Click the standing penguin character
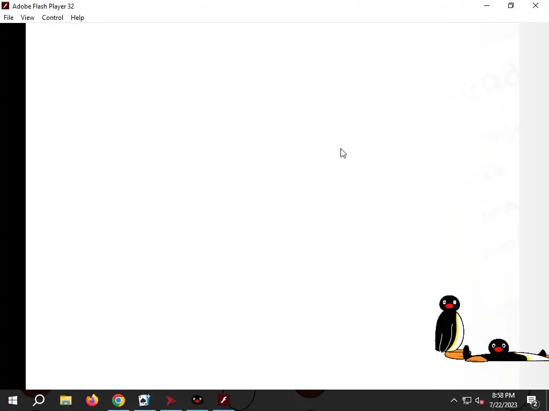Screen dimensions: 549x411 (x=450, y=327)
